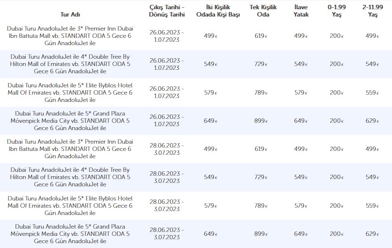This screenshot has height=248, width=392.
Task: Select the 5* Elite Byblos tour departing 26.06.2023
Action: click(x=70, y=92)
